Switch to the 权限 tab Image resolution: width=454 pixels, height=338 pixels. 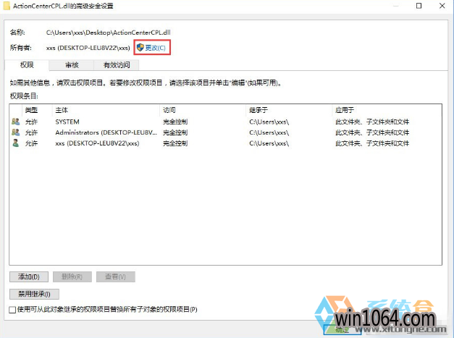click(27, 65)
